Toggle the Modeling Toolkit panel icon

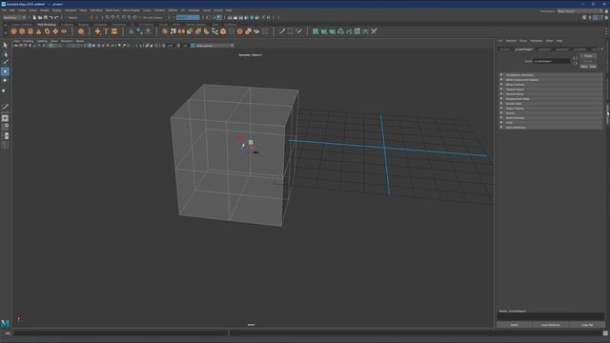point(584,17)
